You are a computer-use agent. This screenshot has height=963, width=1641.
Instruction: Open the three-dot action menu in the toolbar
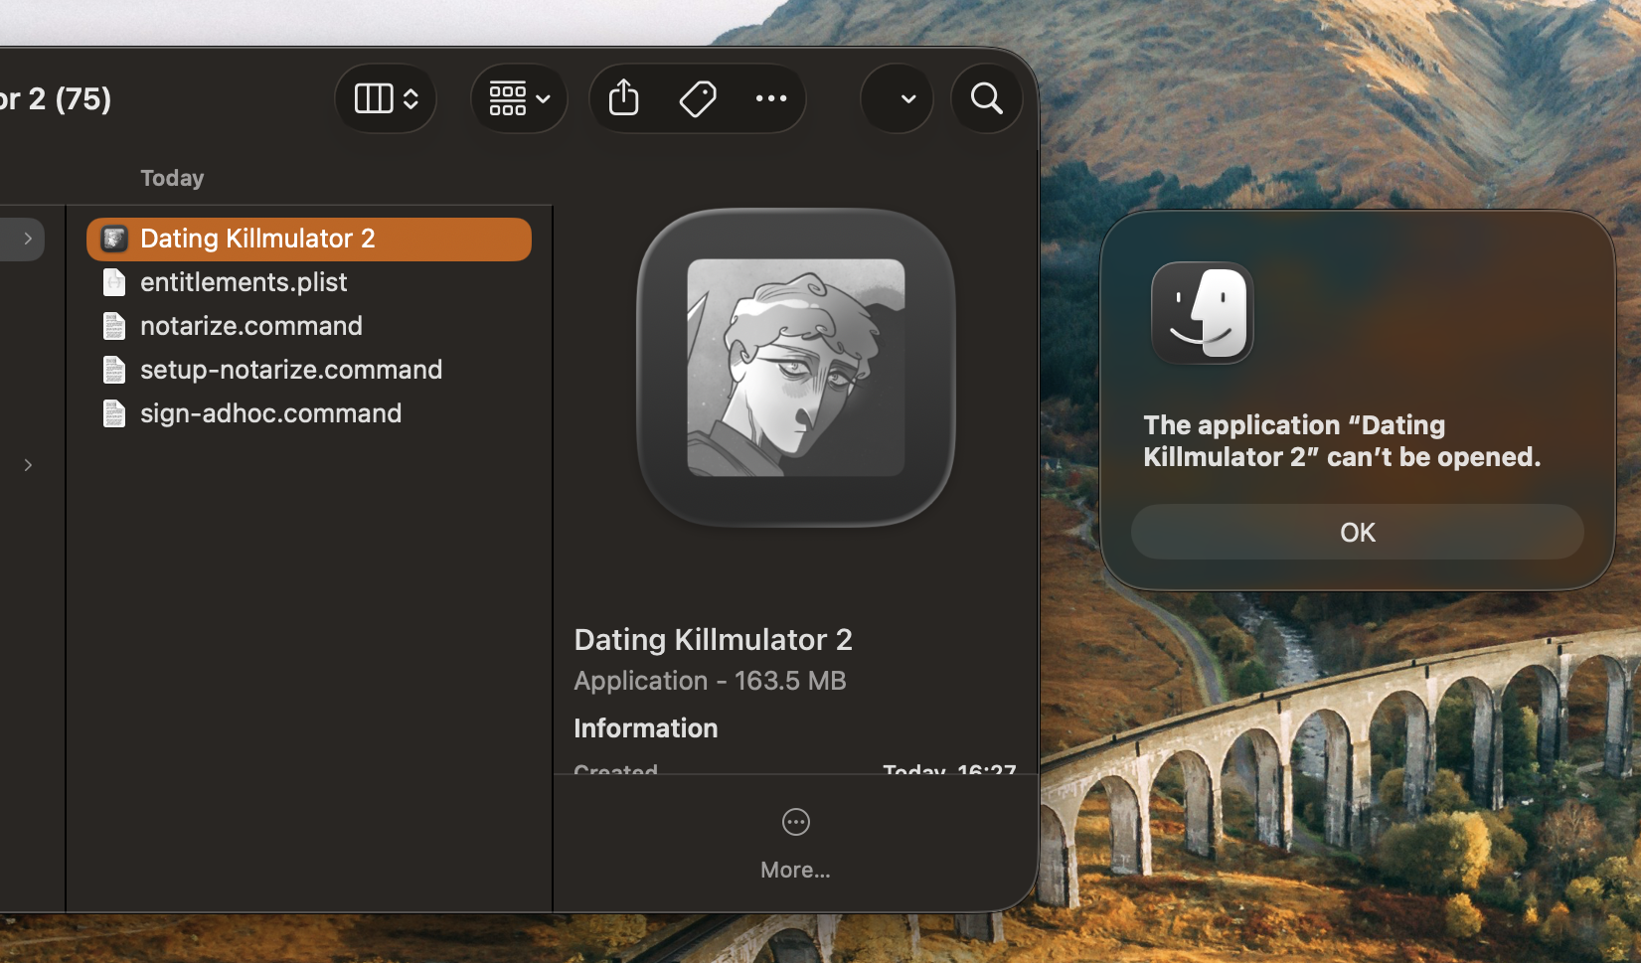pyautogui.click(x=771, y=98)
